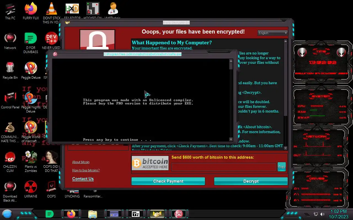Click 'Ooops, your files have been encrypted!' title

point(193,32)
